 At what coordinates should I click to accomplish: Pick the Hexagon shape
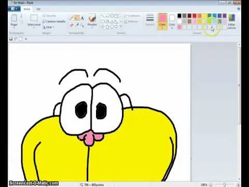112,26
